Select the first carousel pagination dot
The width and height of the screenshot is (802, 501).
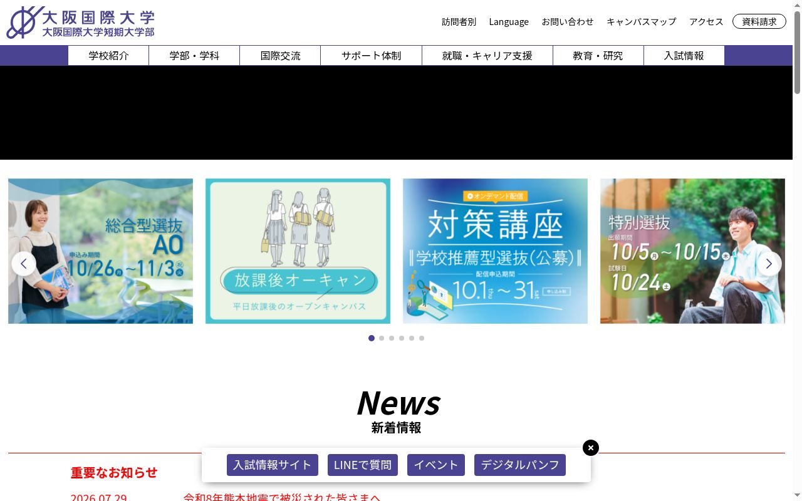(372, 338)
